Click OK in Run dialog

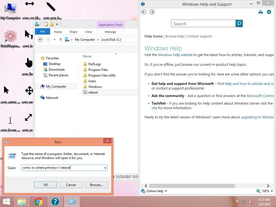(46, 185)
